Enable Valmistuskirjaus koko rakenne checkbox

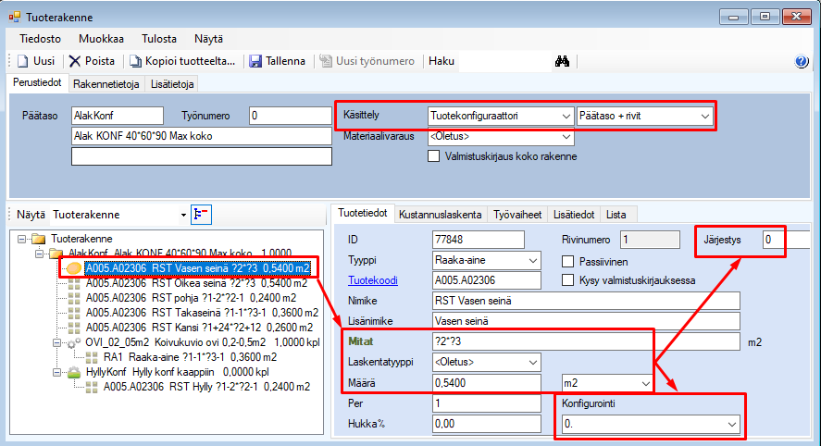click(434, 156)
